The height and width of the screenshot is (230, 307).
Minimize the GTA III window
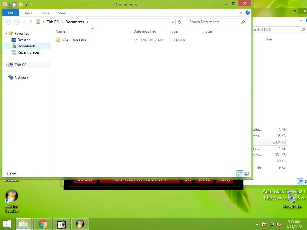pos(286,12)
